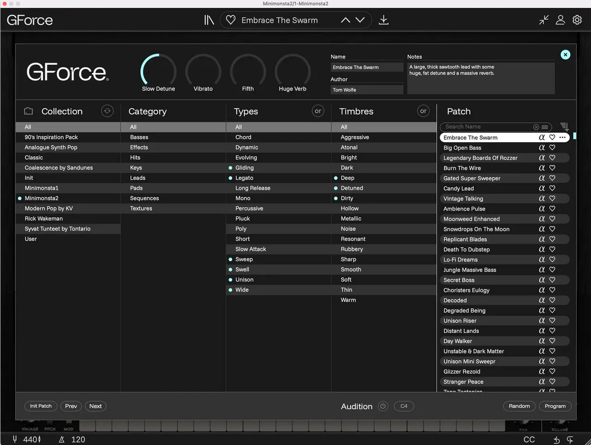591x445 pixels.
Task: Click the Program button
Action: tap(555, 406)
